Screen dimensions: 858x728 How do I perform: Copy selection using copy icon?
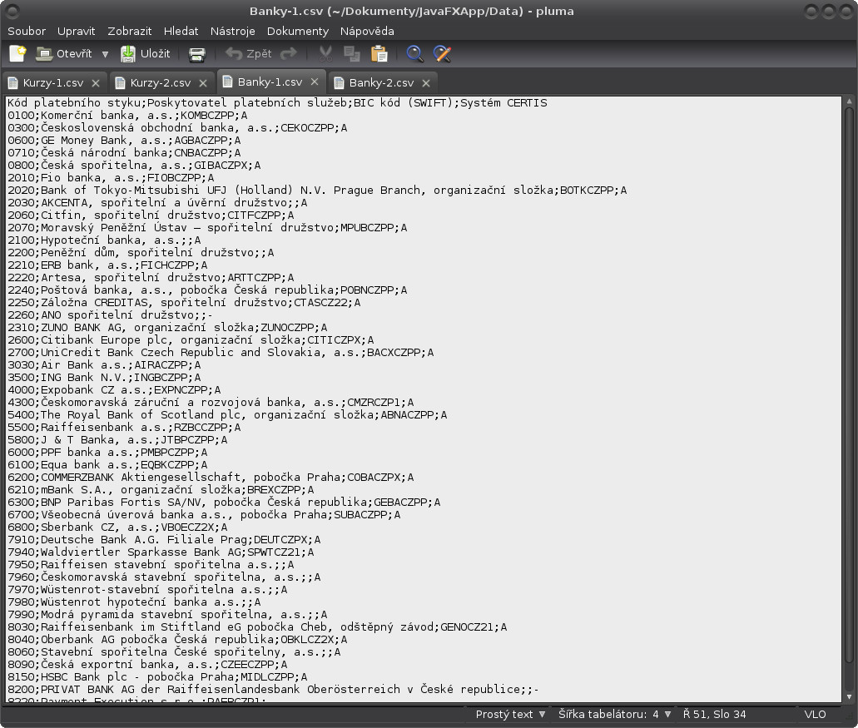[352, 53]
